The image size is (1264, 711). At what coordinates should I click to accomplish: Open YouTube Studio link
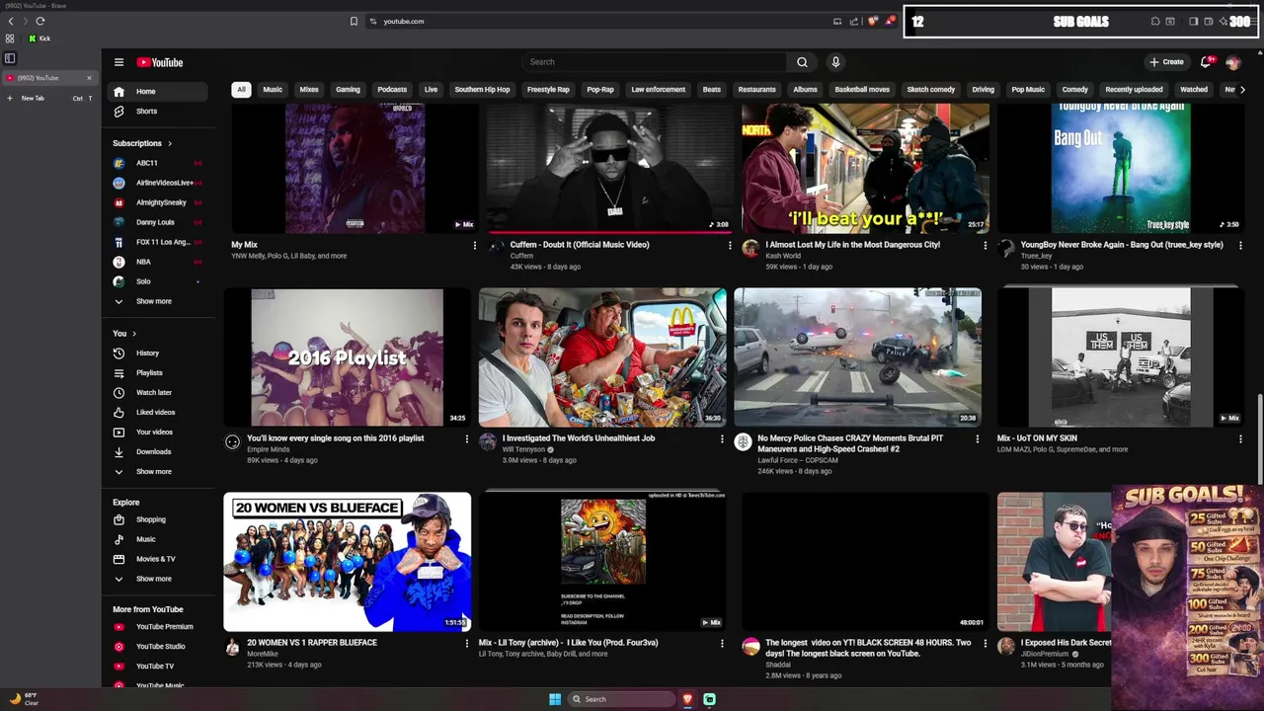pos(158,646)
